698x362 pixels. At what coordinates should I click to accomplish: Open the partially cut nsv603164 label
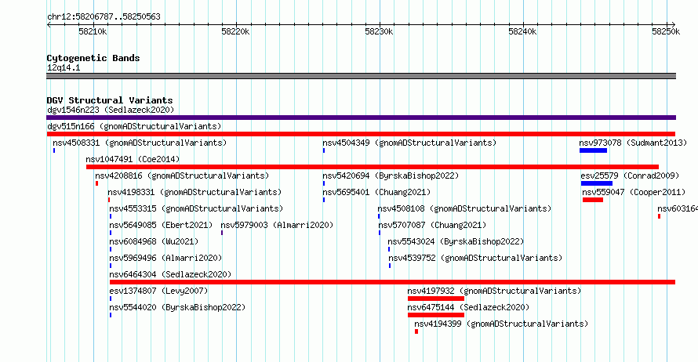[x=678, y=208]
